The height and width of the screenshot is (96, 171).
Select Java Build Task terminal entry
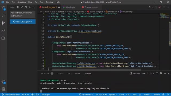pos(139,74)
